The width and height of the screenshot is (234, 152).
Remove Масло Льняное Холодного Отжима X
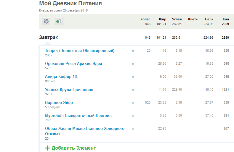coord(133,129)
